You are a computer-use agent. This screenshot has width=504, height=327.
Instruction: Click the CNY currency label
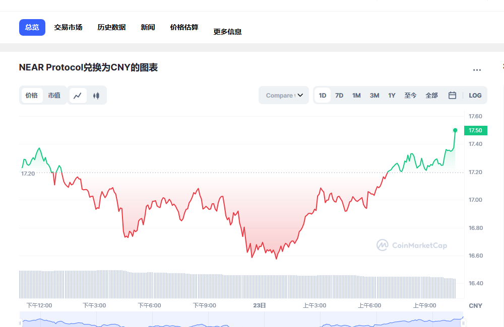475,305
